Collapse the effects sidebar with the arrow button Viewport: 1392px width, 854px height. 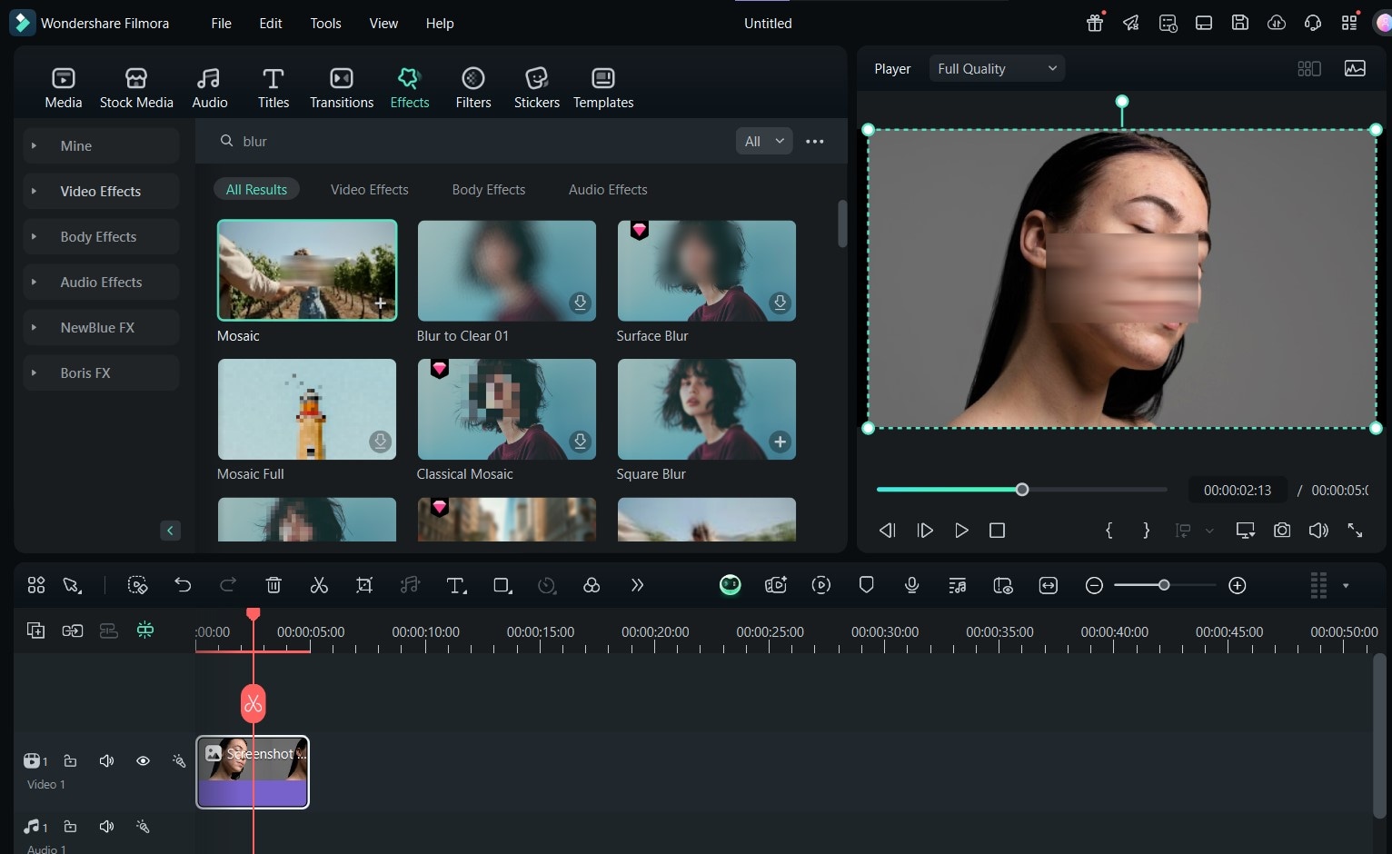coord(170,531)
